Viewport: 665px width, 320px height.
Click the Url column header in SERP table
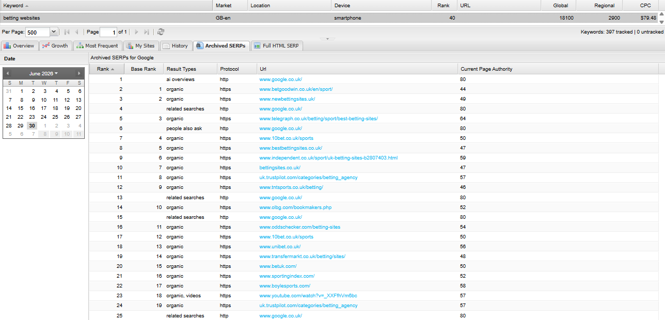357,69
